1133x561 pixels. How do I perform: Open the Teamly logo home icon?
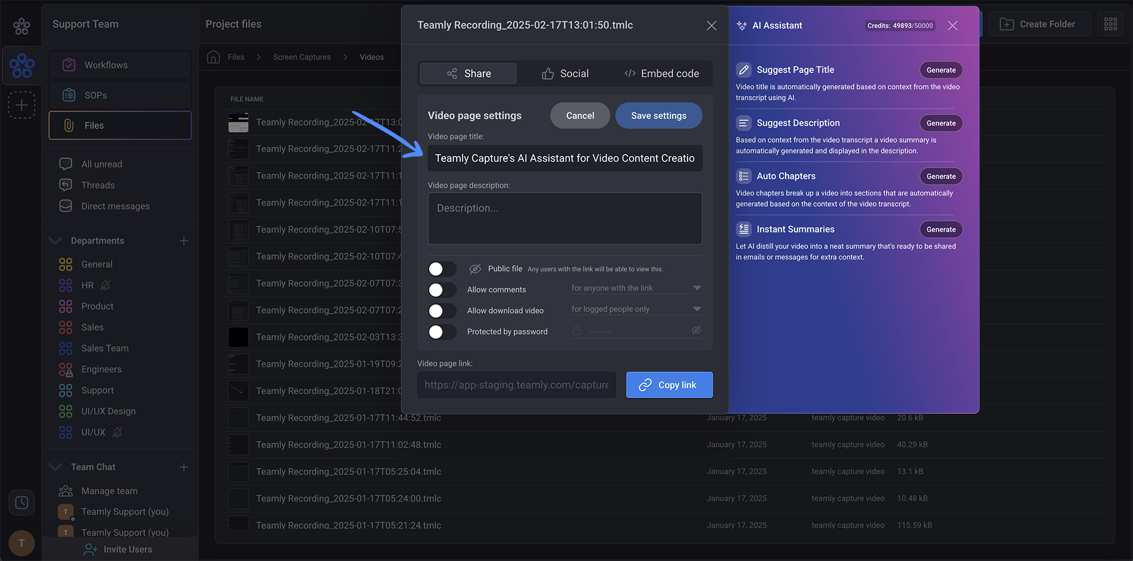[21, 26]
